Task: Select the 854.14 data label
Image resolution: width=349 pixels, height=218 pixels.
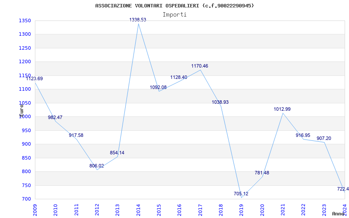Action: click(117, 153)
